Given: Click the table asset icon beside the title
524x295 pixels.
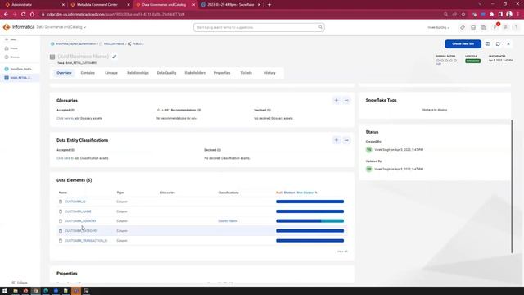Looking at the screenshot, I should click(52, 57).
